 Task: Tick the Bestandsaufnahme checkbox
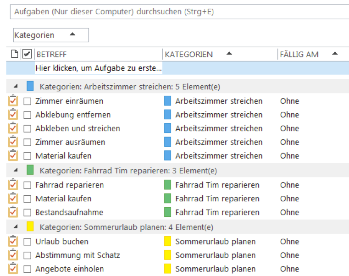click(x=28, y=213)
